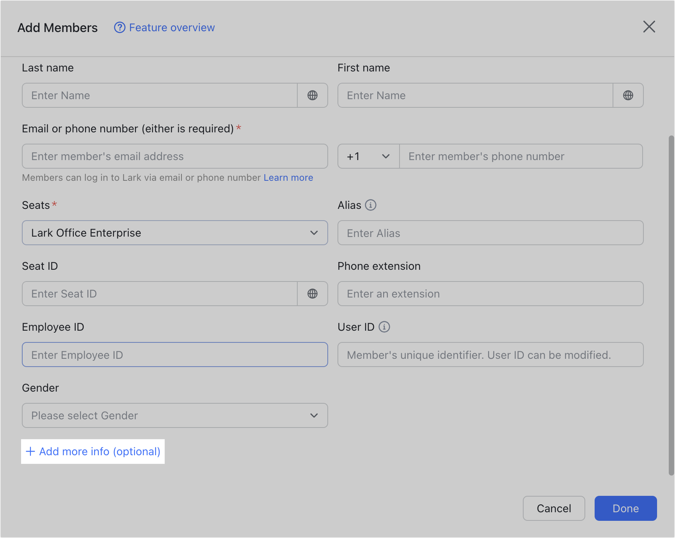Click the Seats label

pyautogui.click(x=36, y=205)
